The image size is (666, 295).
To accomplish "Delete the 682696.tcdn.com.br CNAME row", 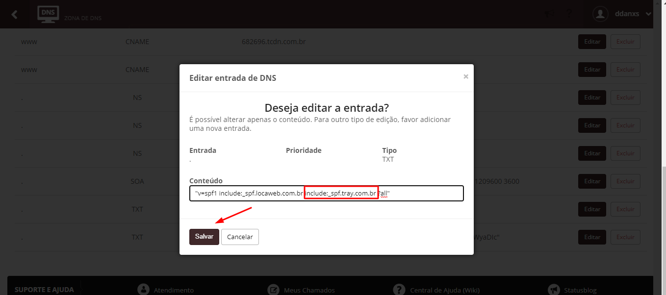I will (625, 42).
